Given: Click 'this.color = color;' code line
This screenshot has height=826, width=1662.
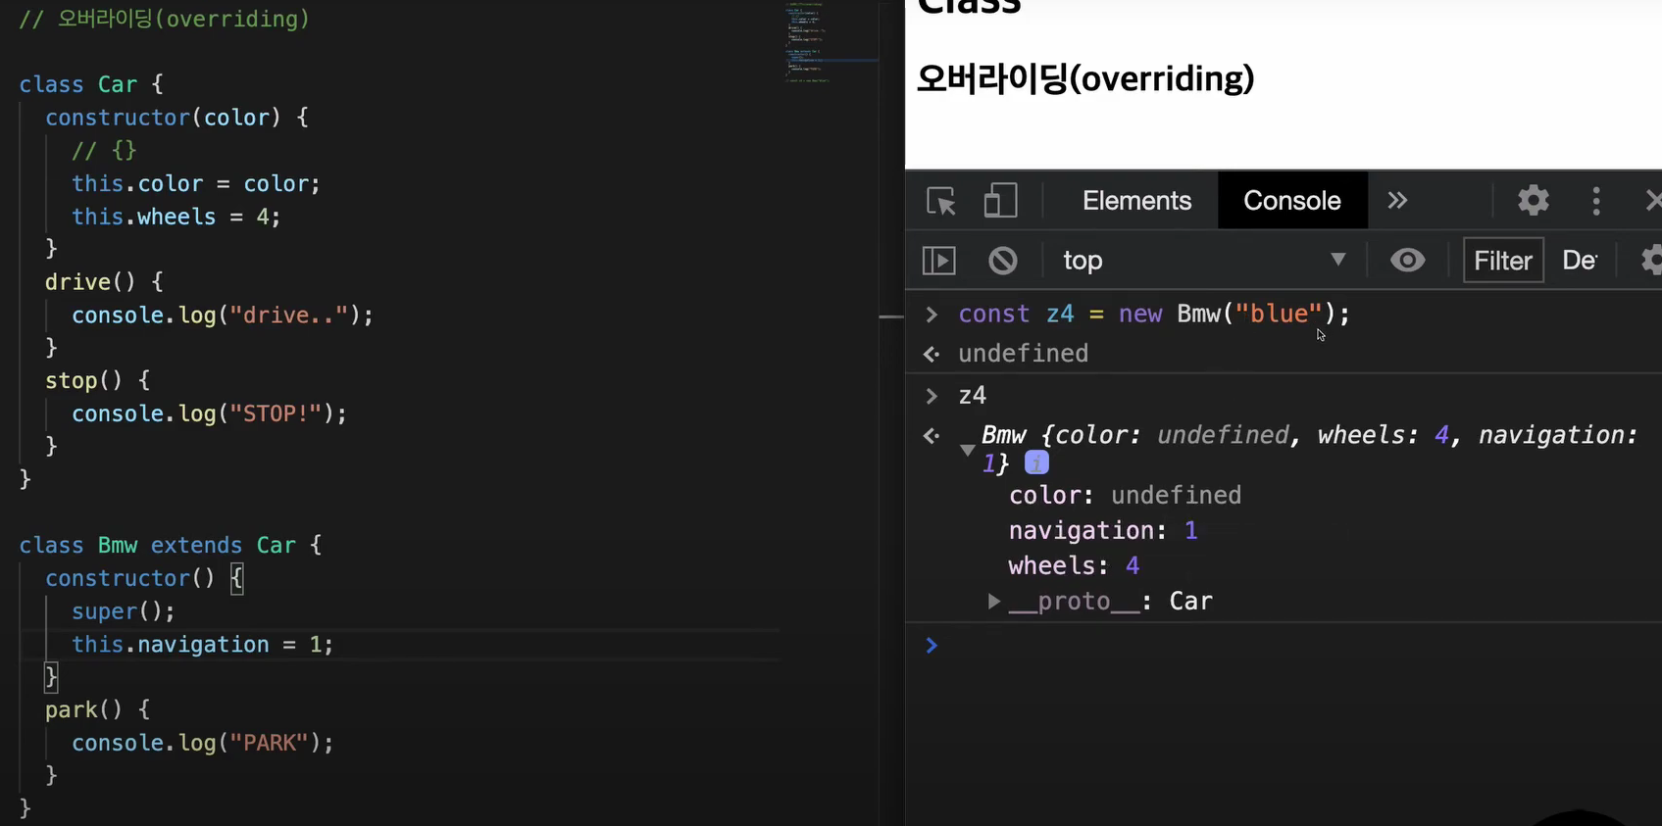Looking at the screenshot, I should point(195,184).
